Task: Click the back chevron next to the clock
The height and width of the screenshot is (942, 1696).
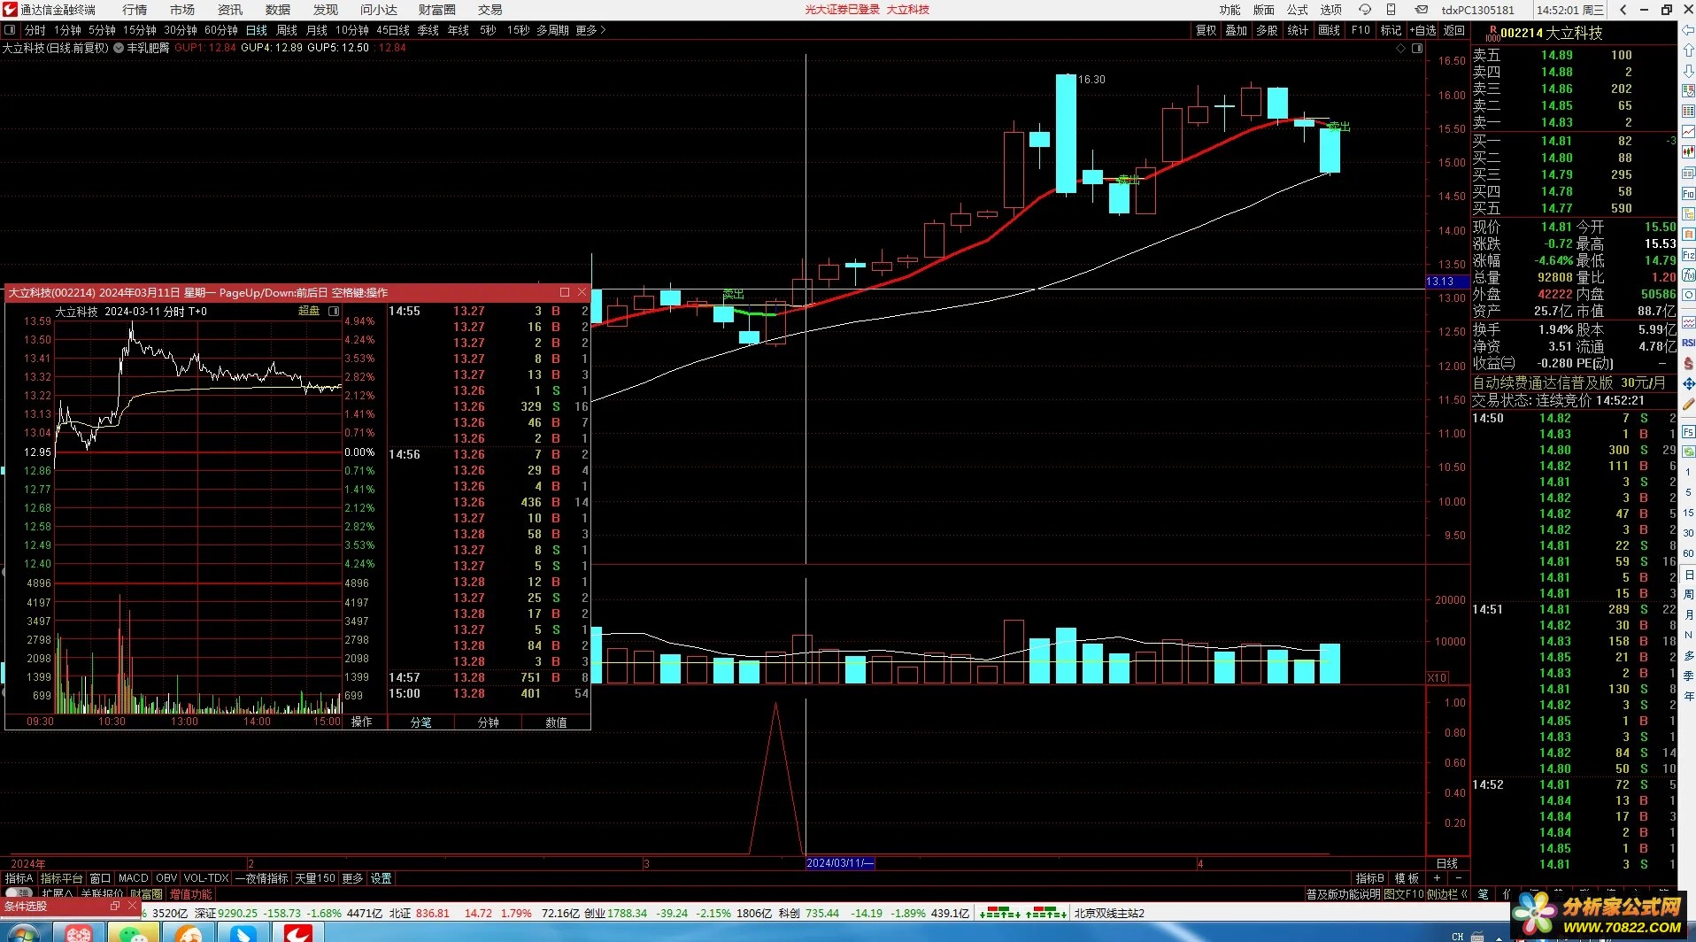Action: 1623,10
